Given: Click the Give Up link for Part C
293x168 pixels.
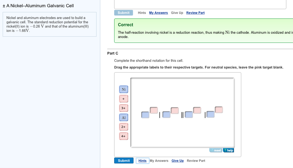Looking at the screenshot, I should click(177, 161).
